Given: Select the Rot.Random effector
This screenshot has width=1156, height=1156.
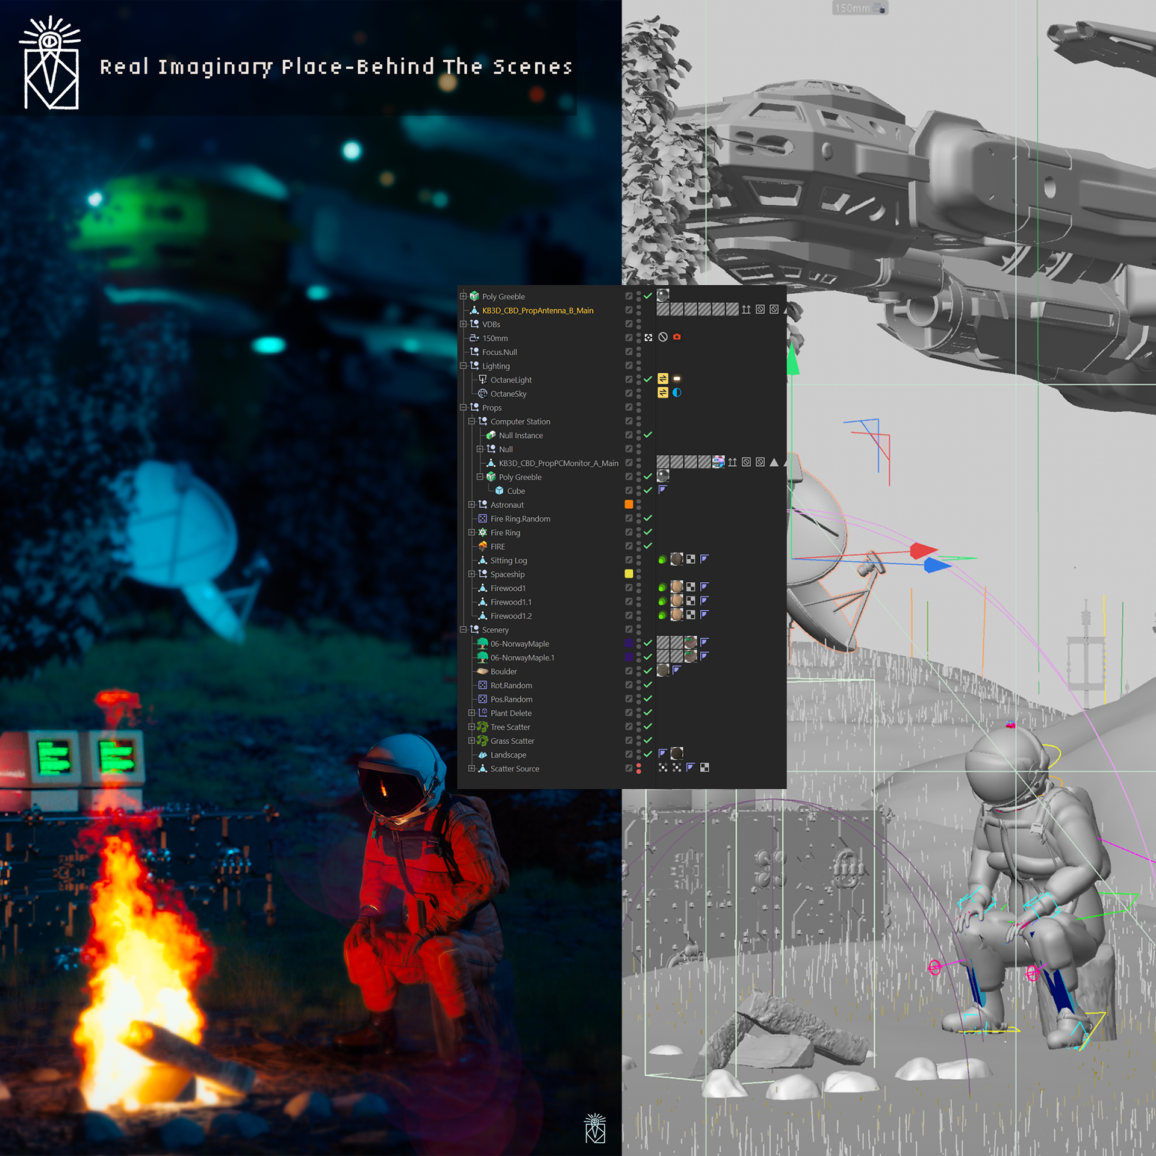Looking at the screenshot, I should pyautogui.click(x=511, y=685).
